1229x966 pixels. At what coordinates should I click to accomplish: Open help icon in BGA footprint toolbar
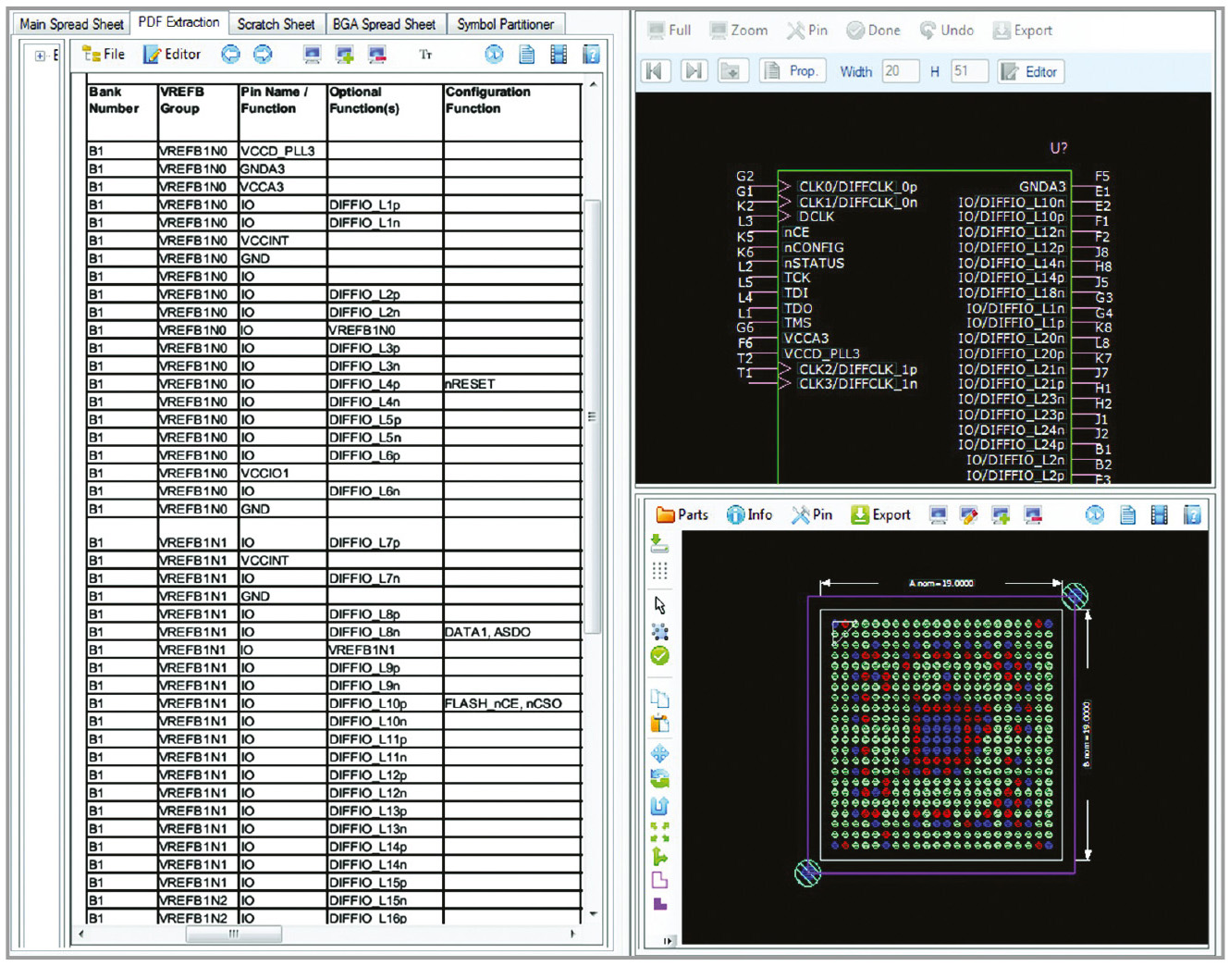tap(1192, 515)
